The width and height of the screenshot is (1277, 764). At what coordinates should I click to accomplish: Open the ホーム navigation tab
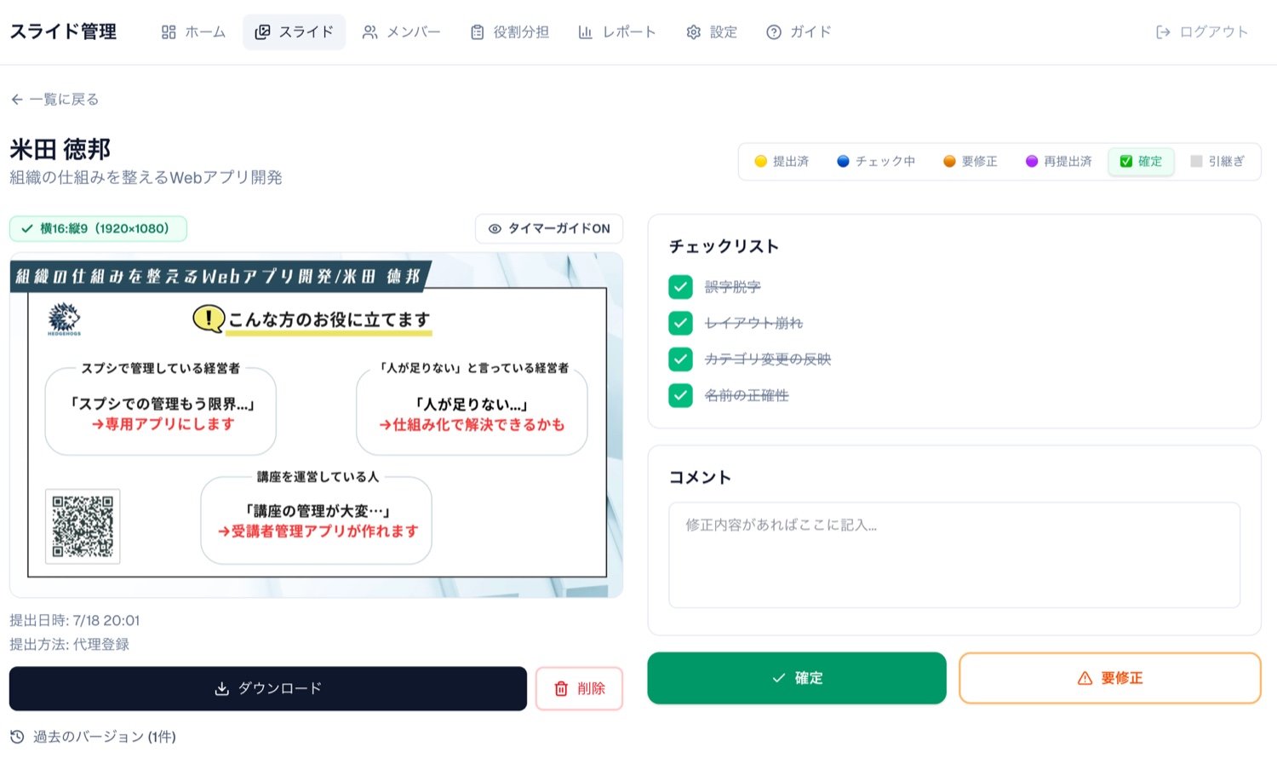(x=193, y=32)
